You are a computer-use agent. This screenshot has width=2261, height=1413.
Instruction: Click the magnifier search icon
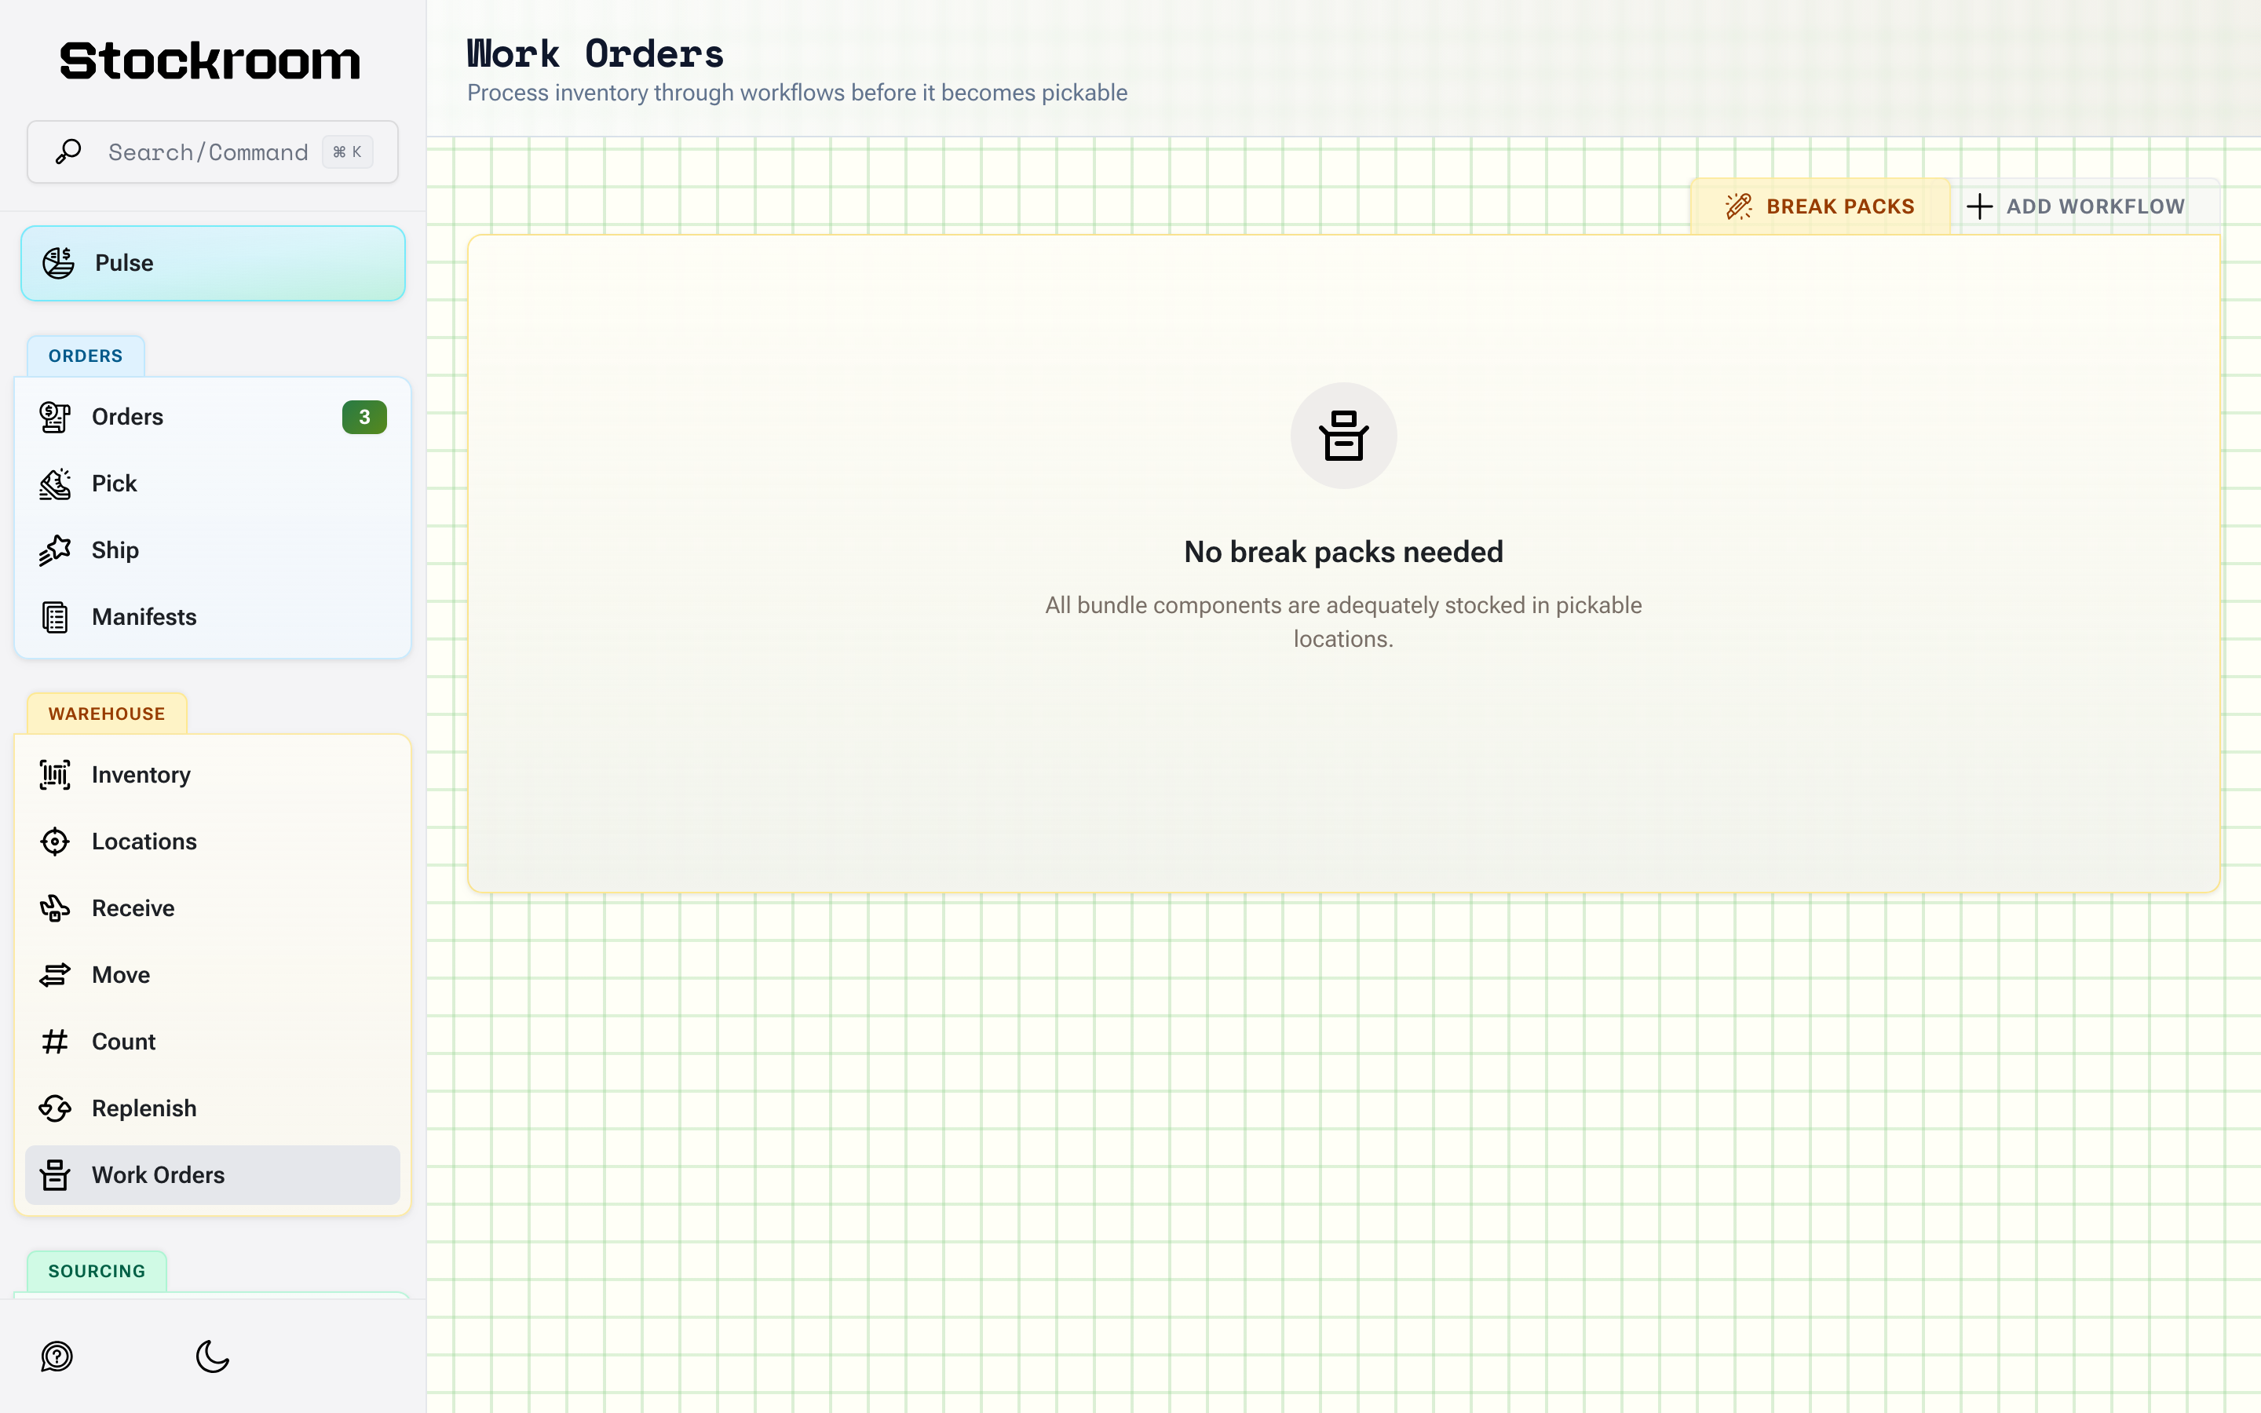click(x=68, y=152)
